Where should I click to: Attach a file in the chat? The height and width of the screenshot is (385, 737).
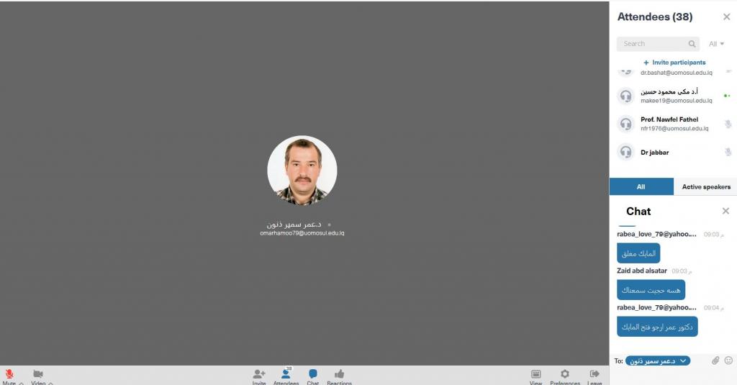point(715,361)
